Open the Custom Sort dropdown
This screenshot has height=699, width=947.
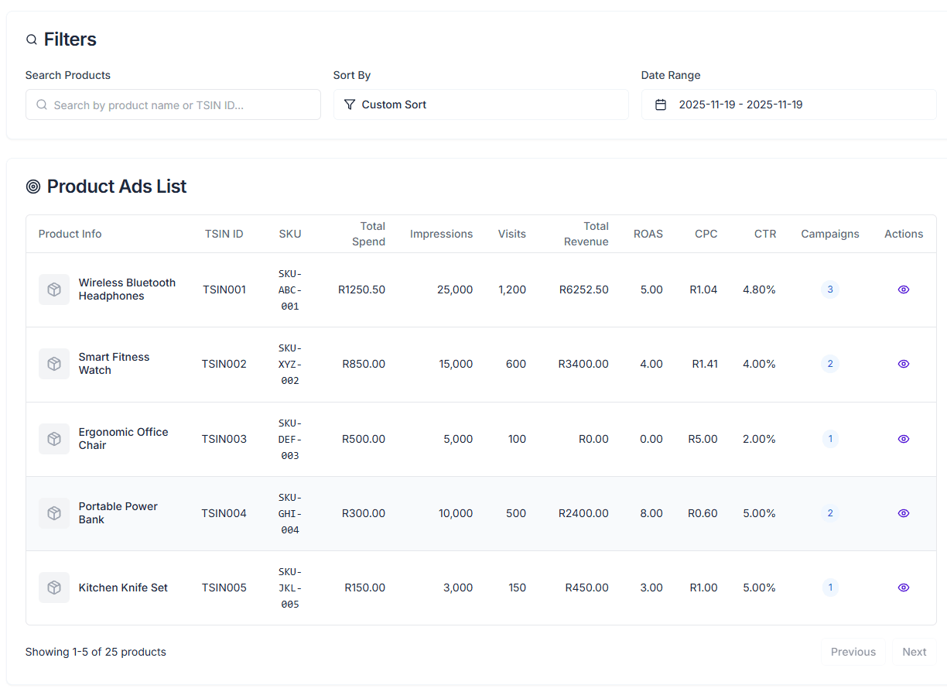(x=480, y=104)
